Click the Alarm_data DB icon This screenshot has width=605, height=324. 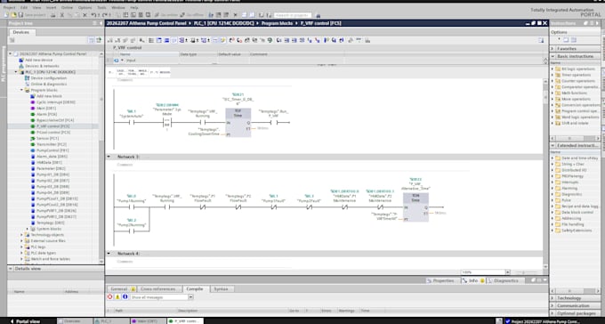coord(33,157)
